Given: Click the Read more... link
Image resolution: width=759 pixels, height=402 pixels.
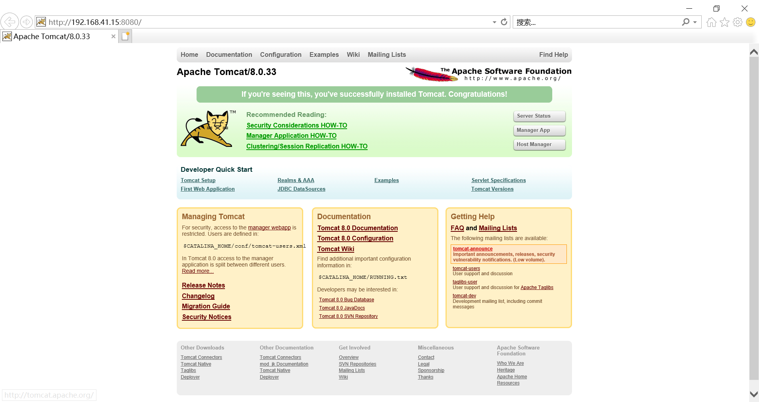Looking at the screenshot, I should coord(198,271).
